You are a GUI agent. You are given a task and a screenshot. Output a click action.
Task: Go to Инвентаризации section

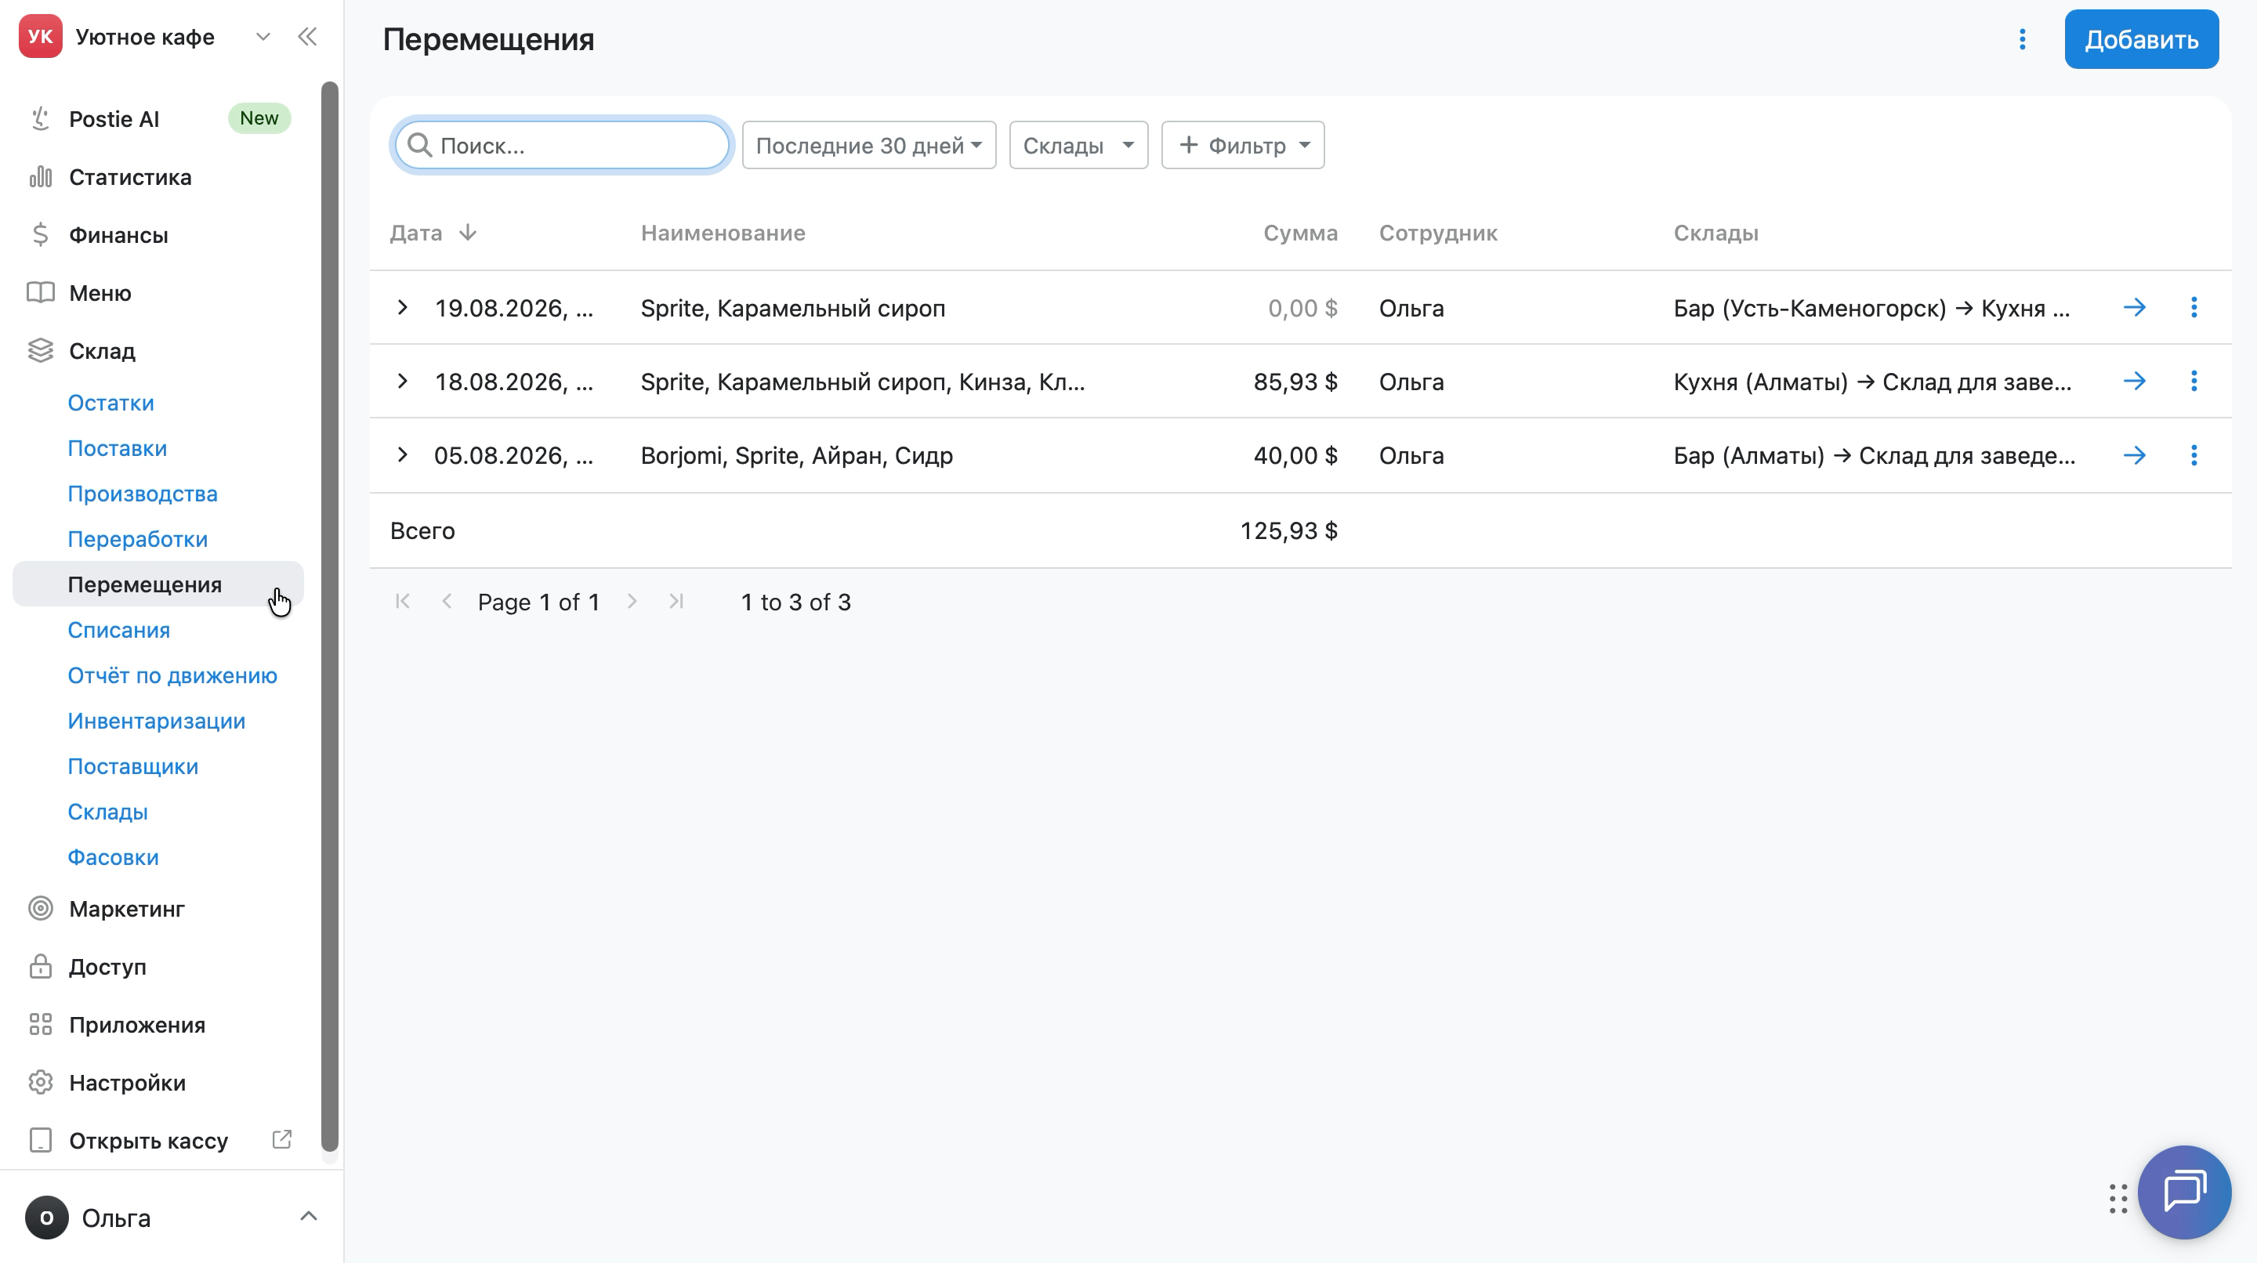pyautogui.click(x=157, y=721)
